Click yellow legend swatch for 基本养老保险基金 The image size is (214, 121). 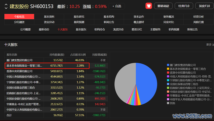[x=168, y=69]
